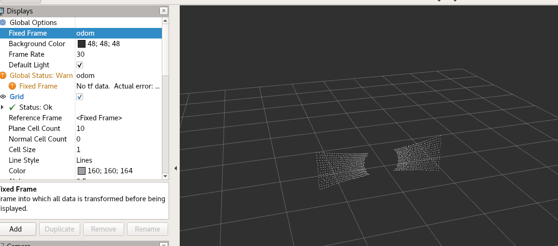Select the Background Color property label

pyautogui.click(x=37, y=44)
